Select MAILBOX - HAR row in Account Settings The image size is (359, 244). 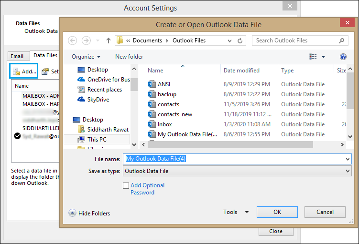click(41, 104)
